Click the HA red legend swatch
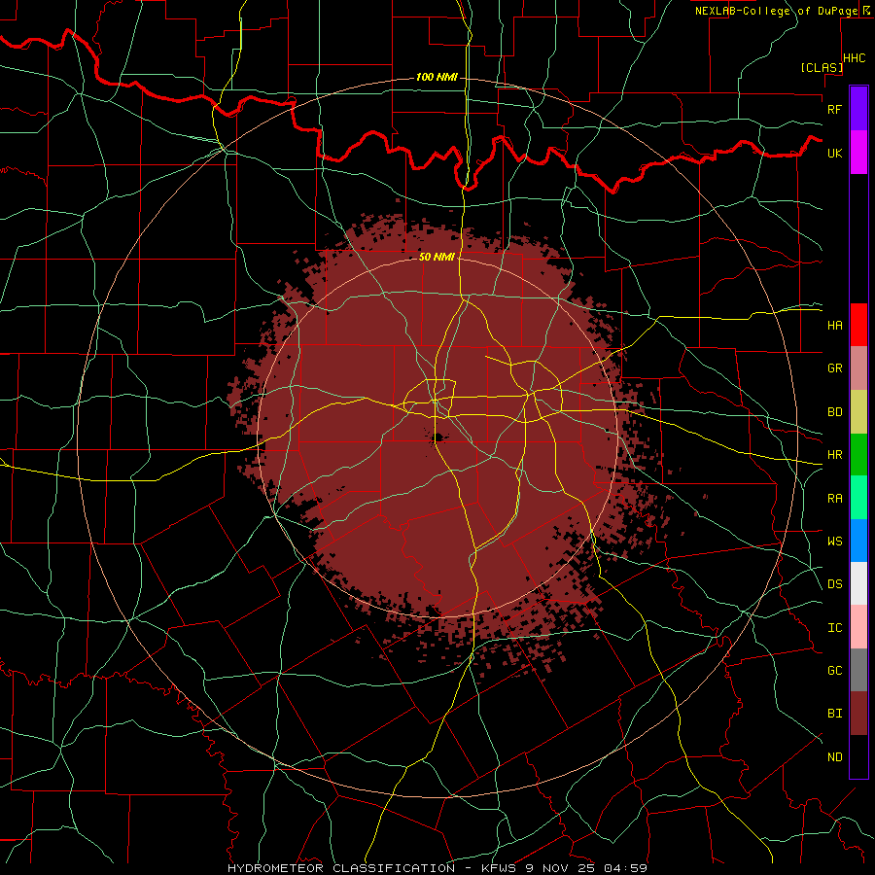Screen dimensions: 875x875 tap(858, 325)
